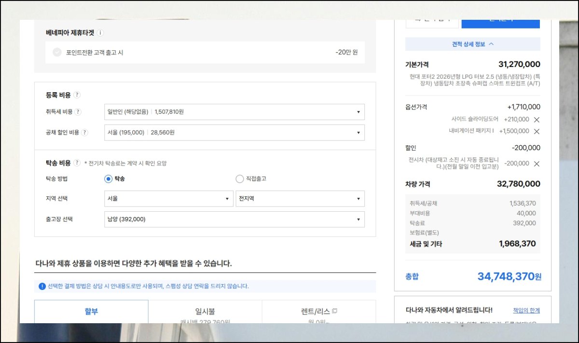Select 탁송 radio button

(109, 179)
